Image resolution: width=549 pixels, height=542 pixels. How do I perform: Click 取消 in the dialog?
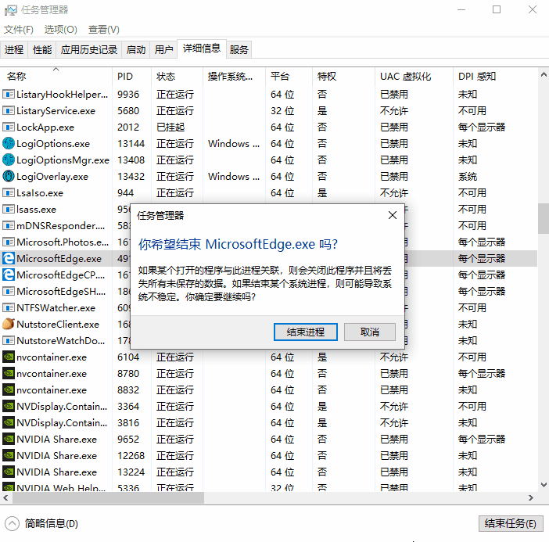(x=370, y=332)
